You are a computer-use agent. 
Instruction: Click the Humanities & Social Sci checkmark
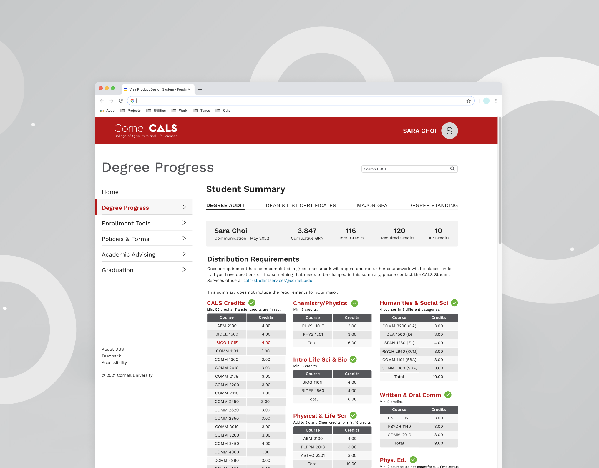point(454,303)
